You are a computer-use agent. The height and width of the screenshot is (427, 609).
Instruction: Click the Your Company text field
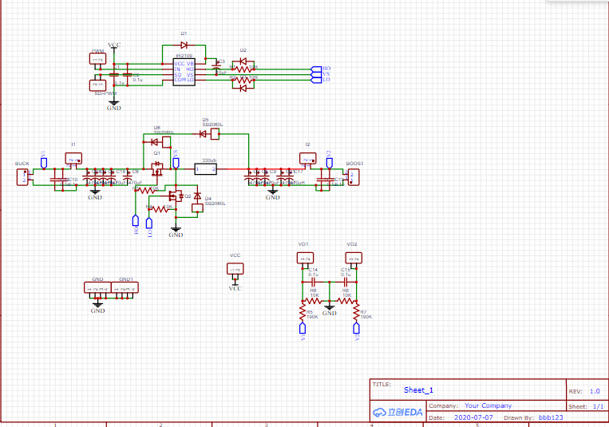[x=488, y=405]
